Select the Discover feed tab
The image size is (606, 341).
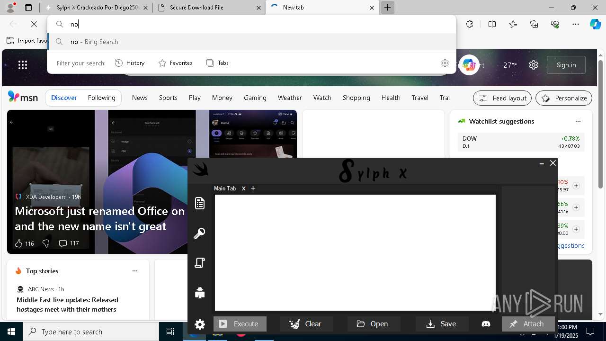(64, 98)
